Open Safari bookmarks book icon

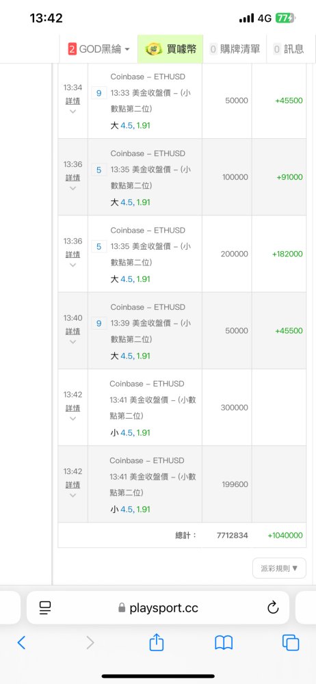224,642
